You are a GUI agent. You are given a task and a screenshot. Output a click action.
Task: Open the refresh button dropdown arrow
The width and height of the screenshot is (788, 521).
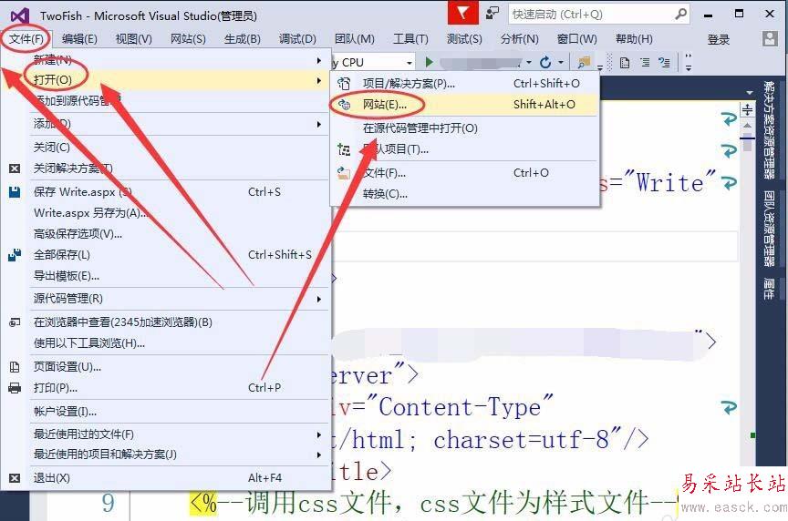click(x=560, y=63)
